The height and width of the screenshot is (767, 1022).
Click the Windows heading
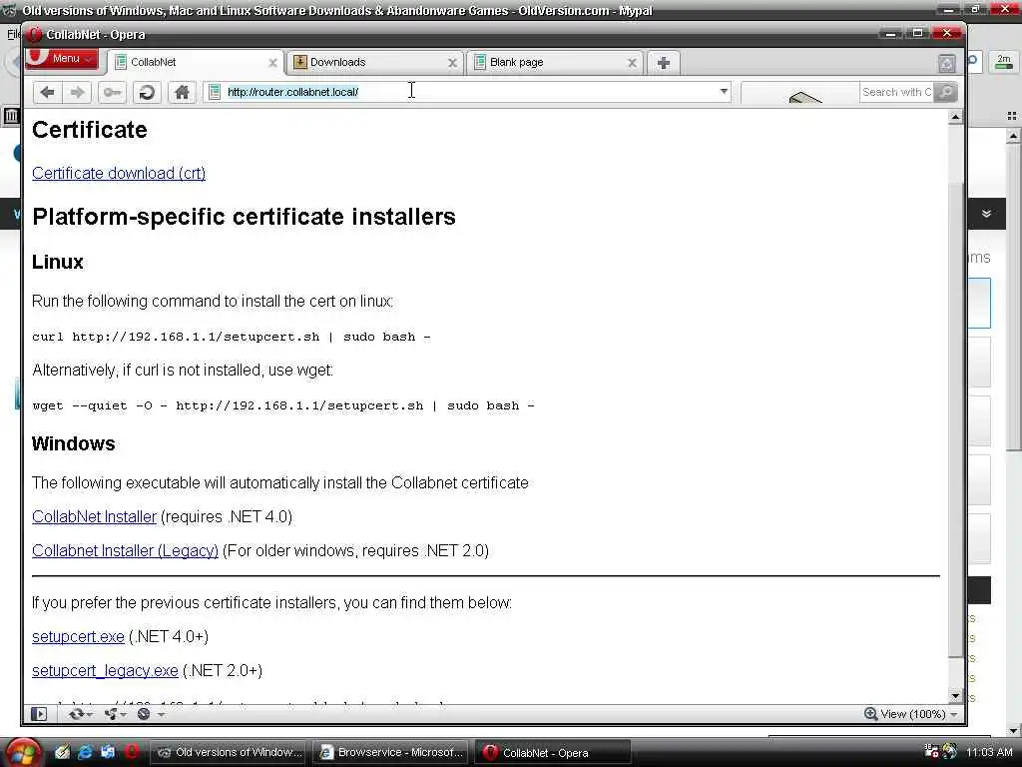(74, 443)
